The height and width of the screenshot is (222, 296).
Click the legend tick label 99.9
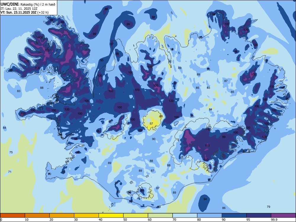[x=274, y=220]
